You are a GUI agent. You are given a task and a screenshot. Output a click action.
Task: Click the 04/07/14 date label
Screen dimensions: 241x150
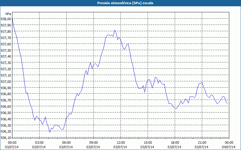click(x=229, y=147)
